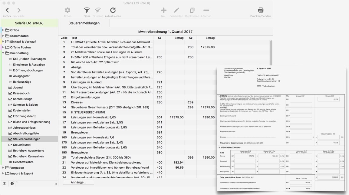Click title 'Mwst-Abrechnung 1. Quartal 2017'

click(165, 31)
